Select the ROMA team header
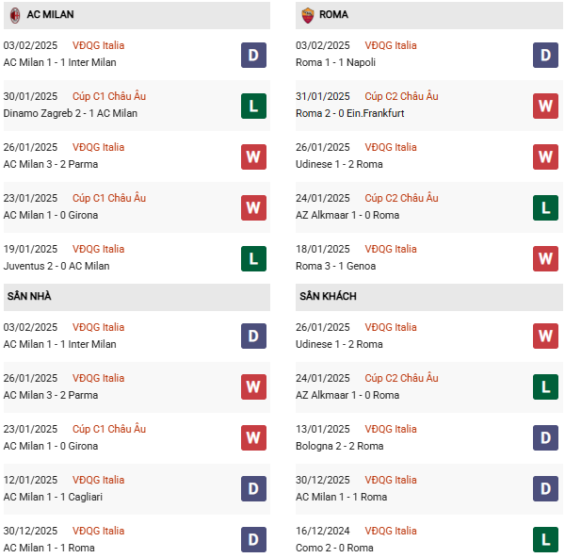The height and width of the screenshot is (558, 565). click(x=333, y=15)
